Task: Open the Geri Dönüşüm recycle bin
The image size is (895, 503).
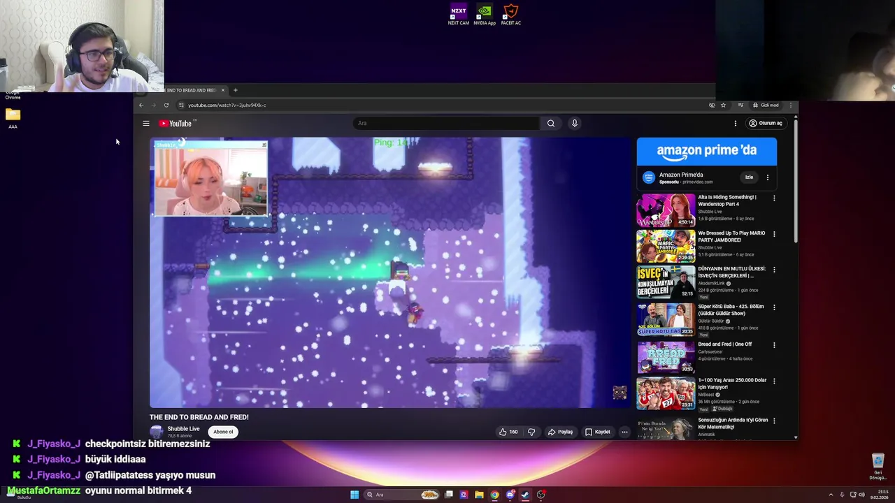Action: [878, 467]
